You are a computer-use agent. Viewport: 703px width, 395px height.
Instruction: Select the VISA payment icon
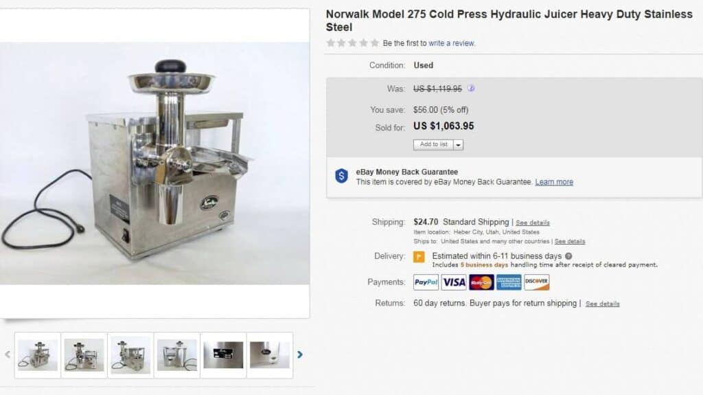pyautogui.click(x=454, y=282)
